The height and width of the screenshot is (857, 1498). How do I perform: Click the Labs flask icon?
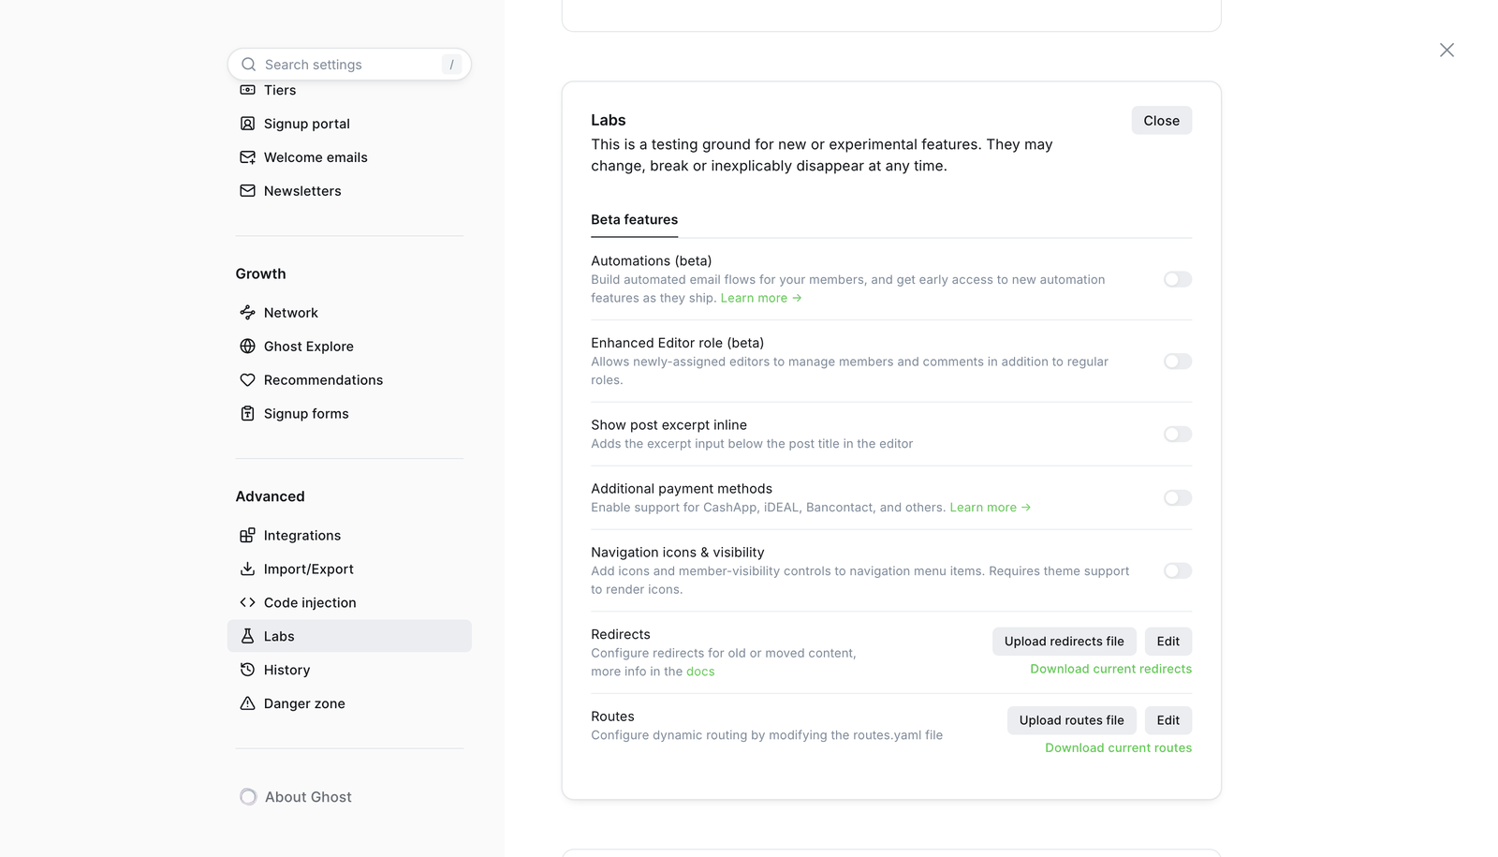[x=247, y=636]
